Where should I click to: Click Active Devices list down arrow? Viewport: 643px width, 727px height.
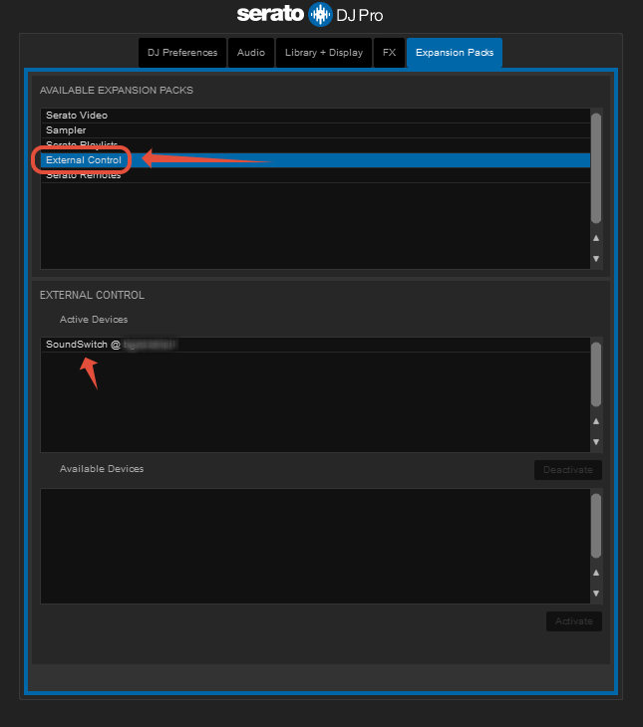(596, 442)
